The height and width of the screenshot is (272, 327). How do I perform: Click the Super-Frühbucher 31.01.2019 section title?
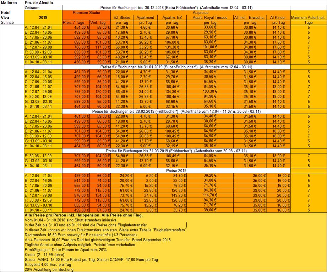point(176,67)
